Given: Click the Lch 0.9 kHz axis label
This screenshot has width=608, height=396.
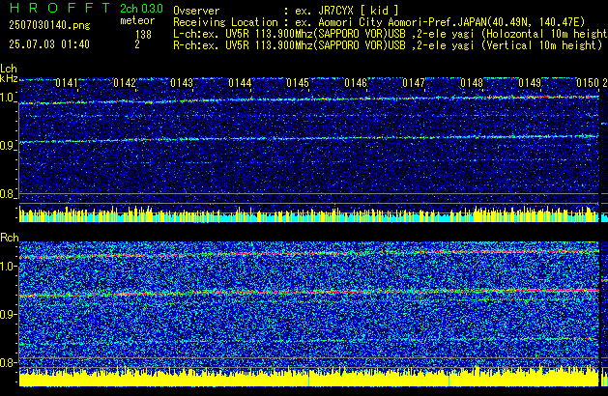Looking at the screenshot, I should (x=8, y=146).
